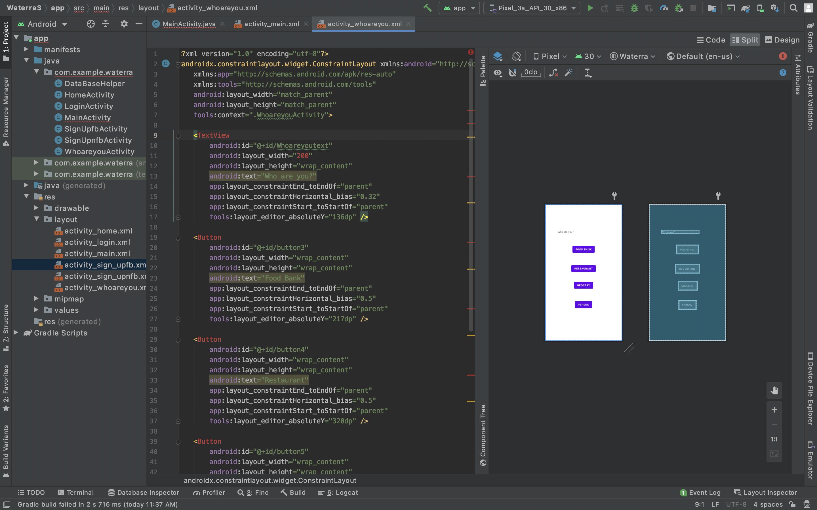
Task: Click the Pan hand tool icon
Action: (x=774, y=390)
